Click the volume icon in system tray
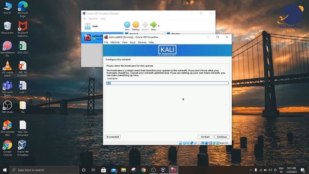This screenshot has height=174, width=309. click(270, 170)
